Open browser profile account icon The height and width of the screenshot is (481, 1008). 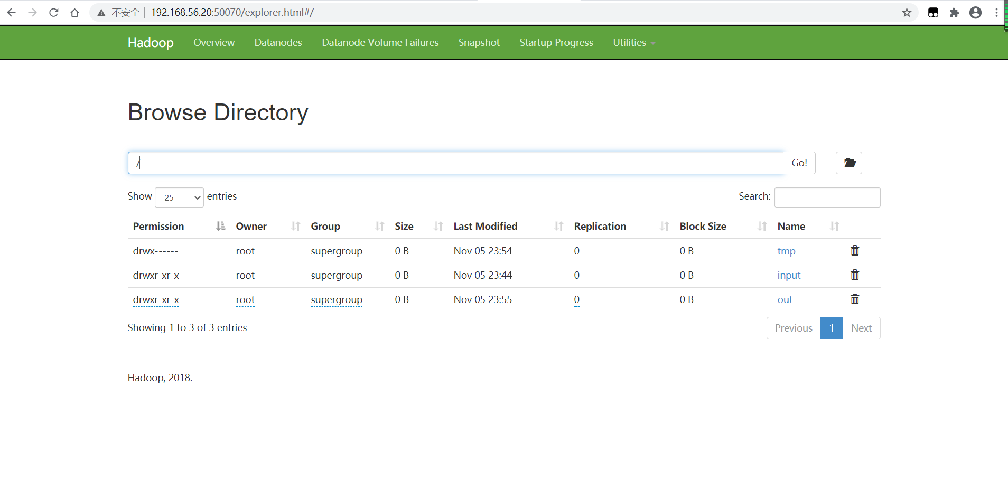[975, 12]
